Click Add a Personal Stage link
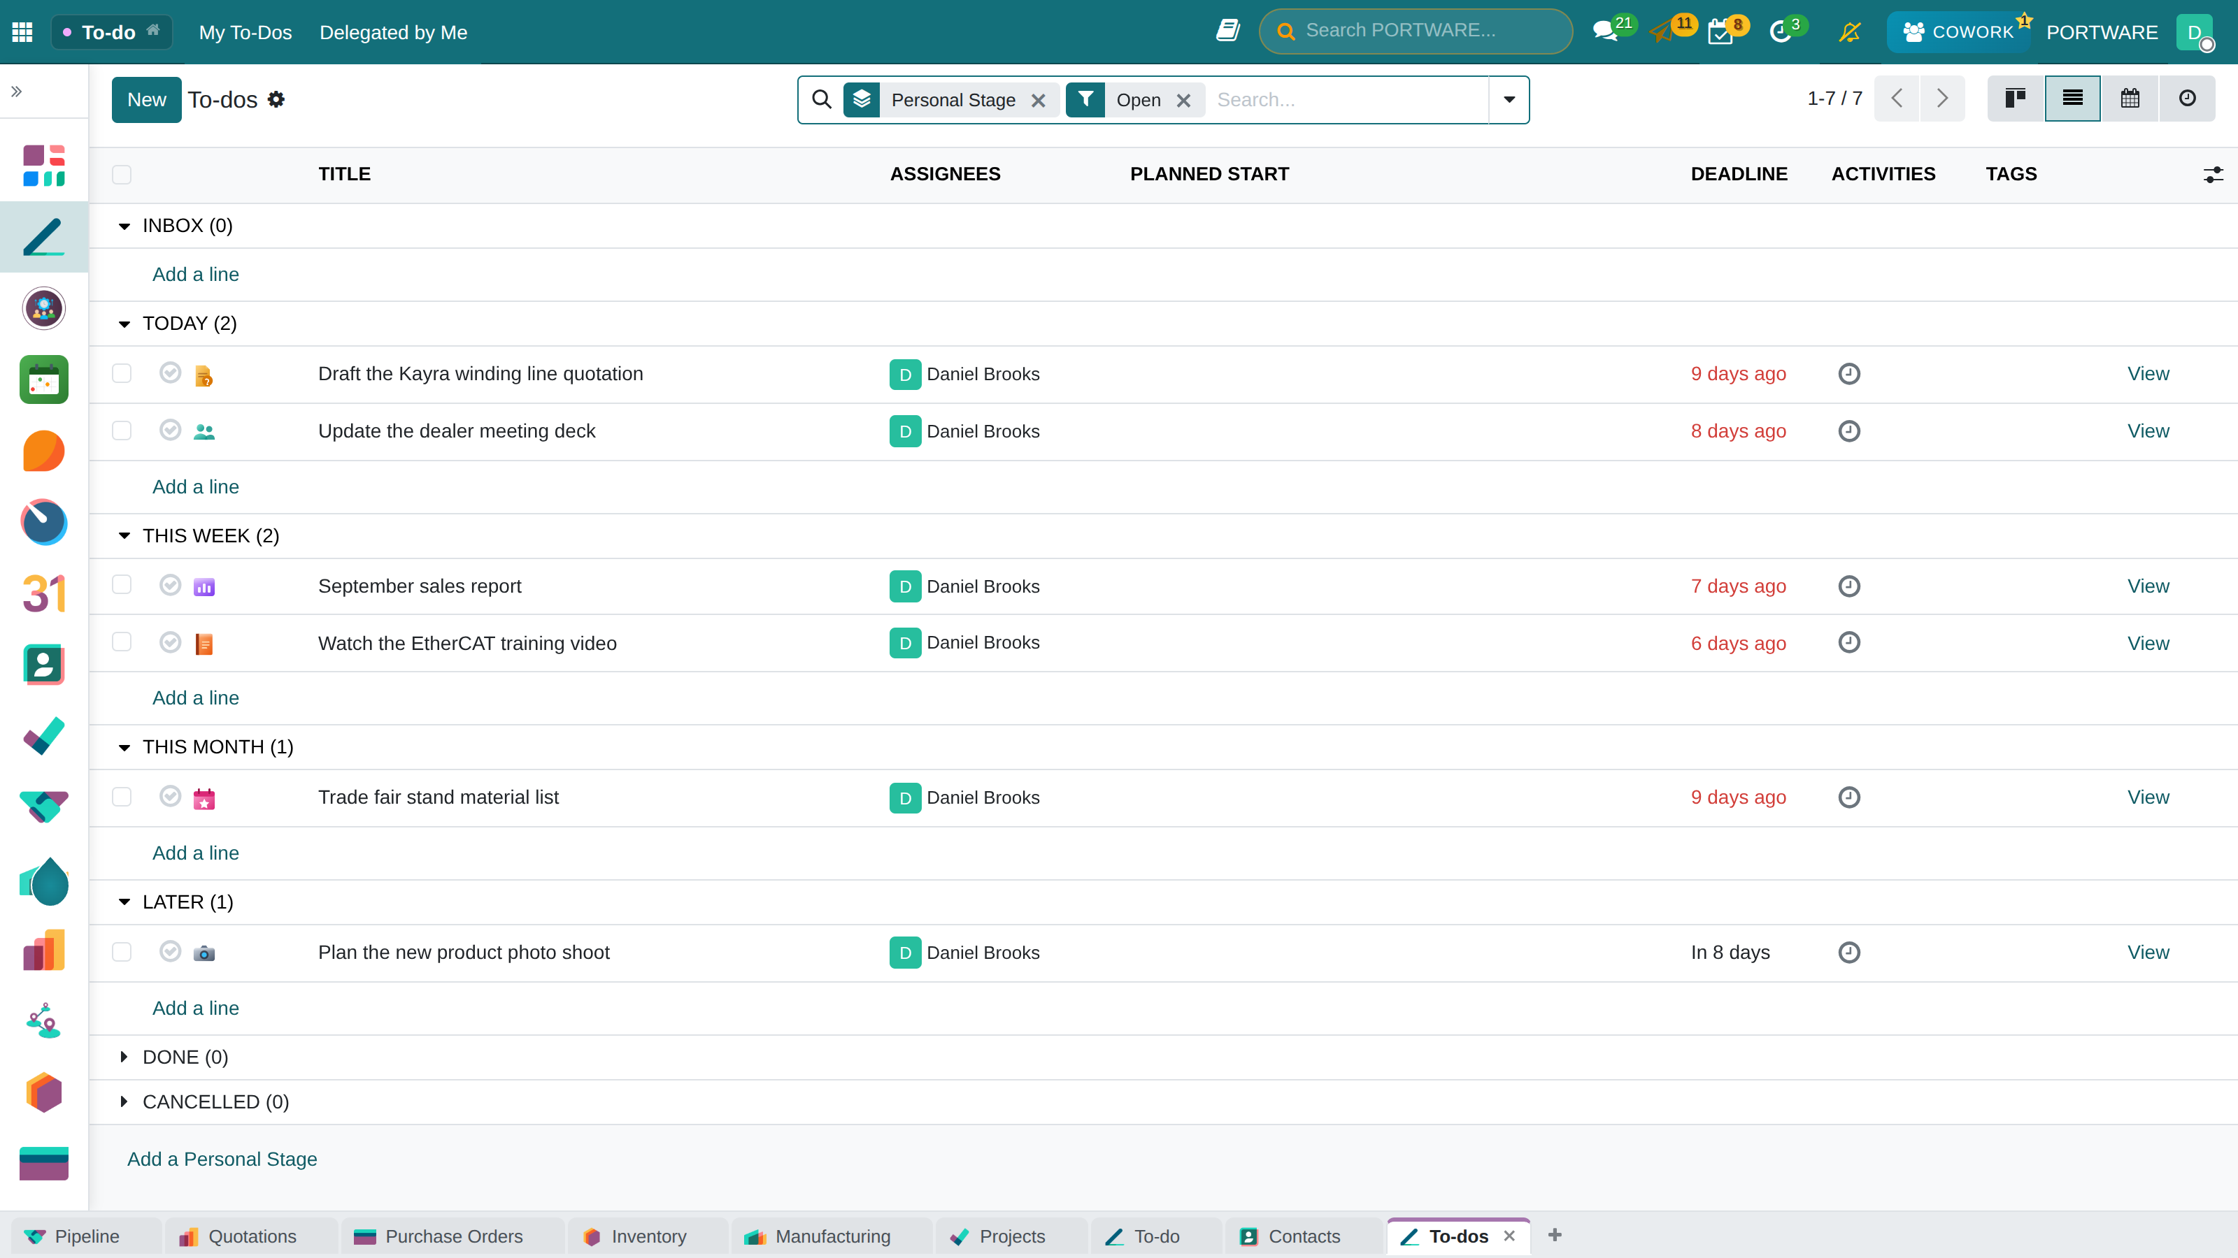The height and width of the screenshot is (1258, 2238). [222, 1159]
